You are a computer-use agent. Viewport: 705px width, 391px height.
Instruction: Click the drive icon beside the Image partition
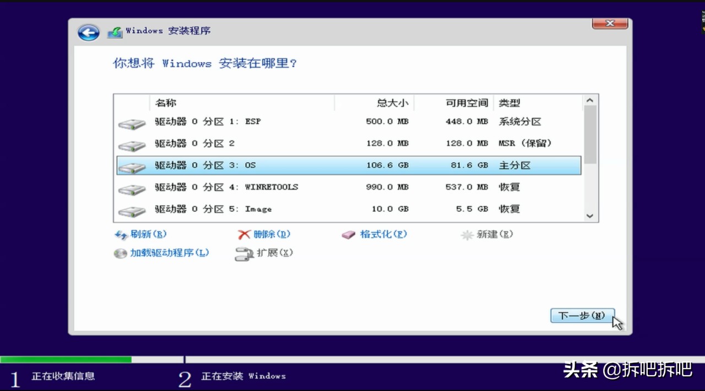coord(131,209)
